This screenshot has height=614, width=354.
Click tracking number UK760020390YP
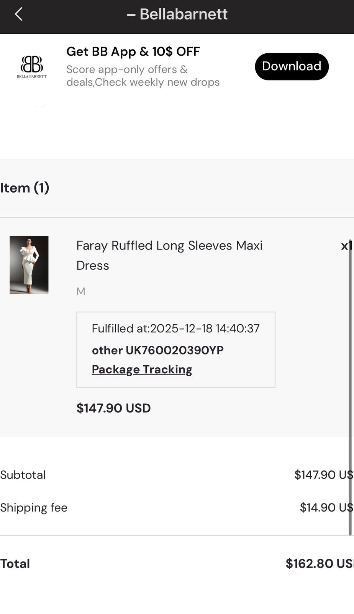tap(174, 350)
